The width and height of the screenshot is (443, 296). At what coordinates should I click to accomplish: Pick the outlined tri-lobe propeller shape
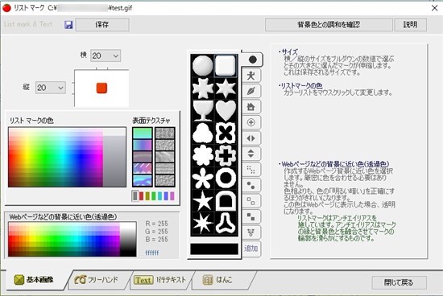226,223
